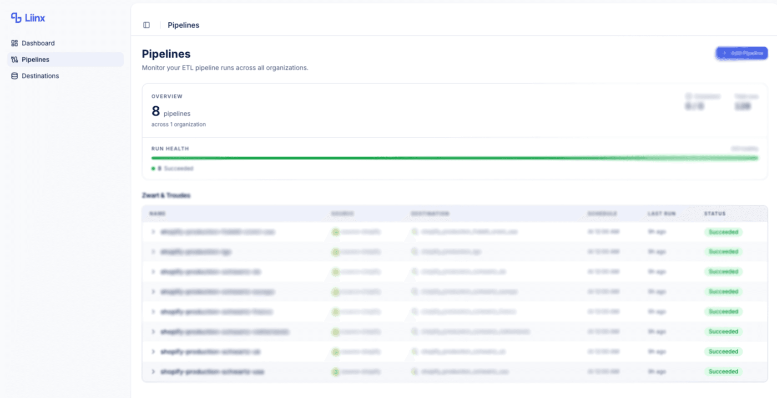Click the '8 pipelines' overview count
The image size is (777, 398).
pyautogui.click(x=171, y=111)
